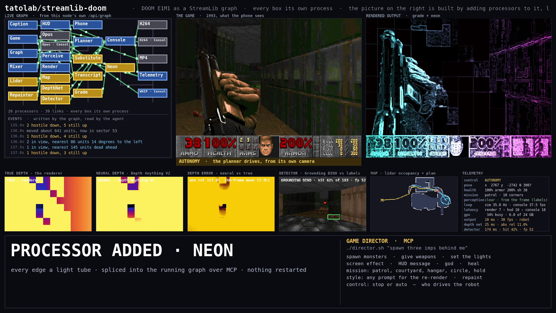Select the blue Telemetry node box

[153, 76]
